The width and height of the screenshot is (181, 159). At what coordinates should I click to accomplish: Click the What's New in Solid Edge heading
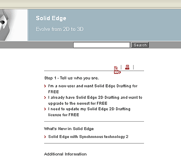69,129
